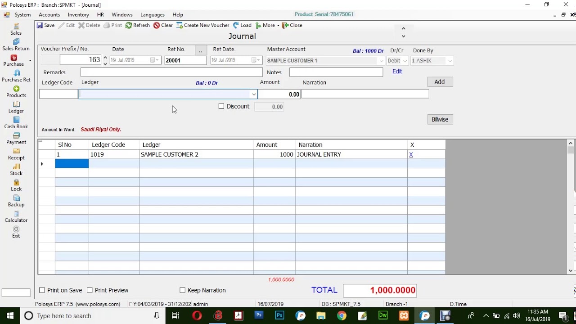
Task: Decrease the voucher number with down arrow
Action: point(105,63)
